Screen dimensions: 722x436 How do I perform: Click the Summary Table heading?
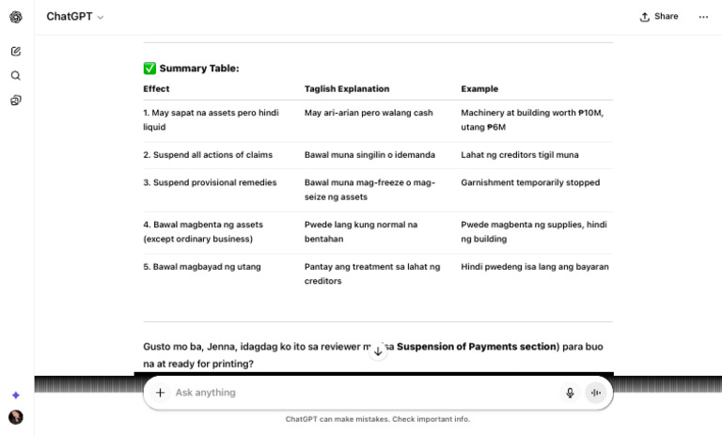(199, 69)
